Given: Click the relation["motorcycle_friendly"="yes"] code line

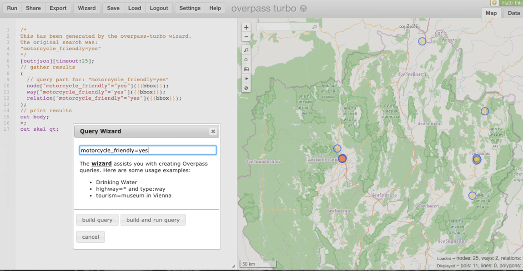Looking at the screenshot, I should [x=104, y=98].
